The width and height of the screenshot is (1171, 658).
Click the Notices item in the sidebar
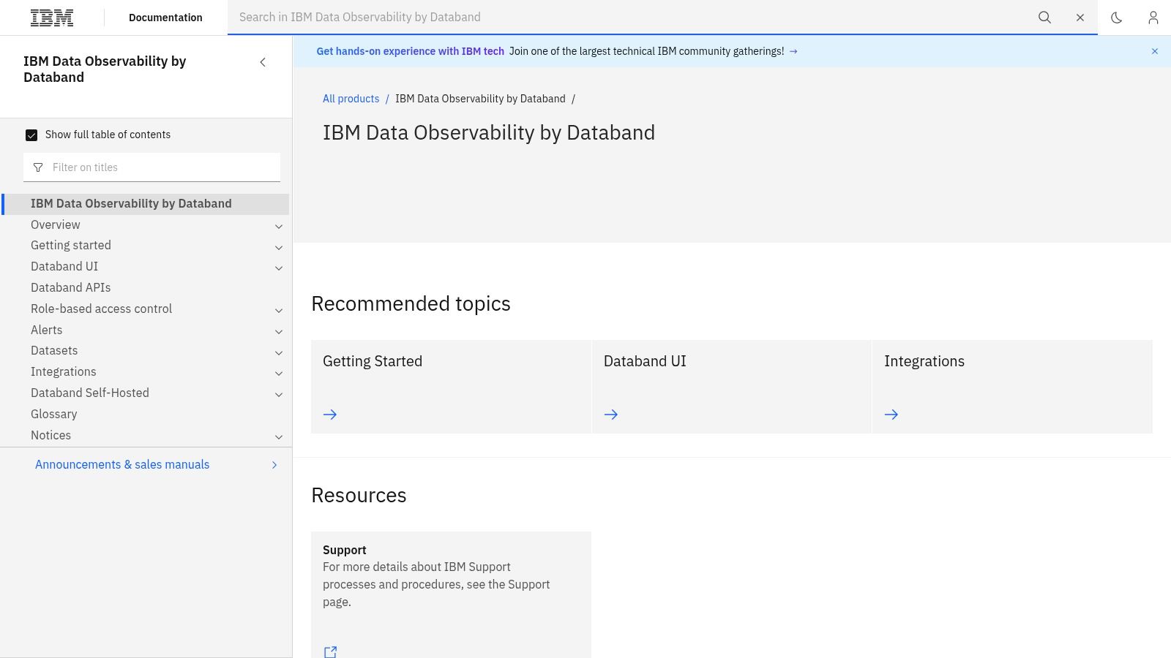click(x=51, y=435)
